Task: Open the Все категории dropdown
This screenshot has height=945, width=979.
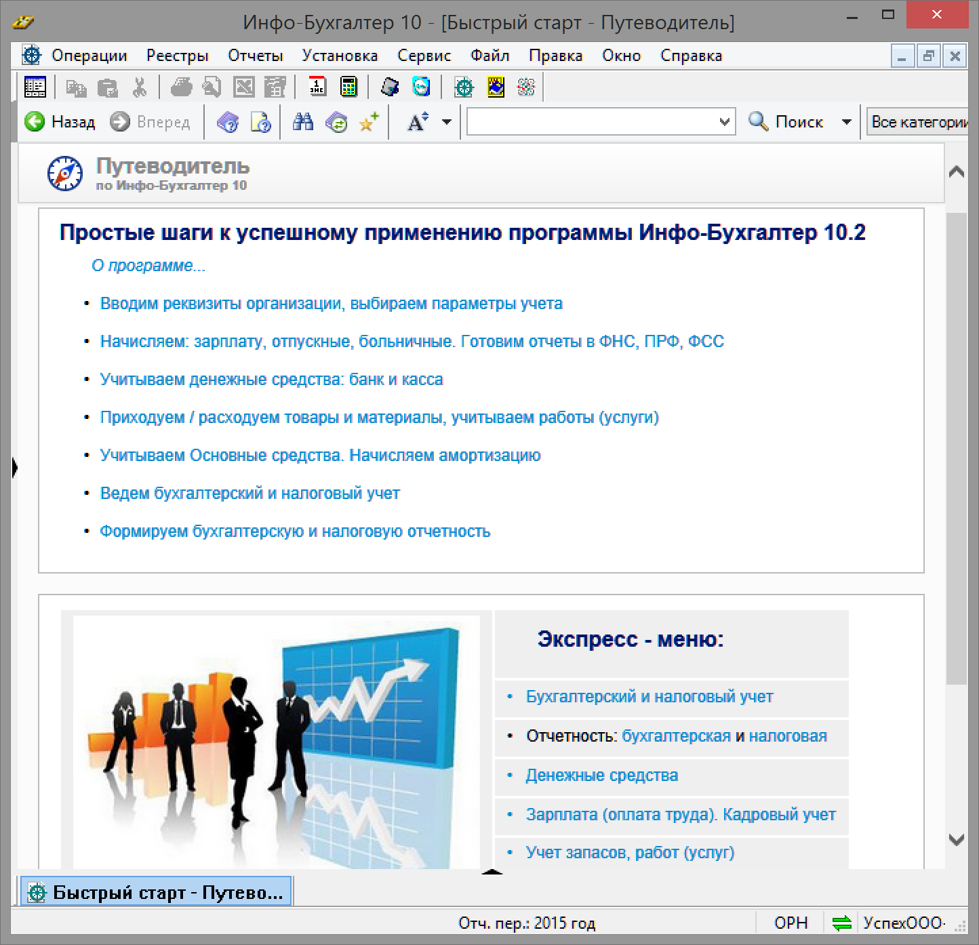Action: [x=917, y=122]
